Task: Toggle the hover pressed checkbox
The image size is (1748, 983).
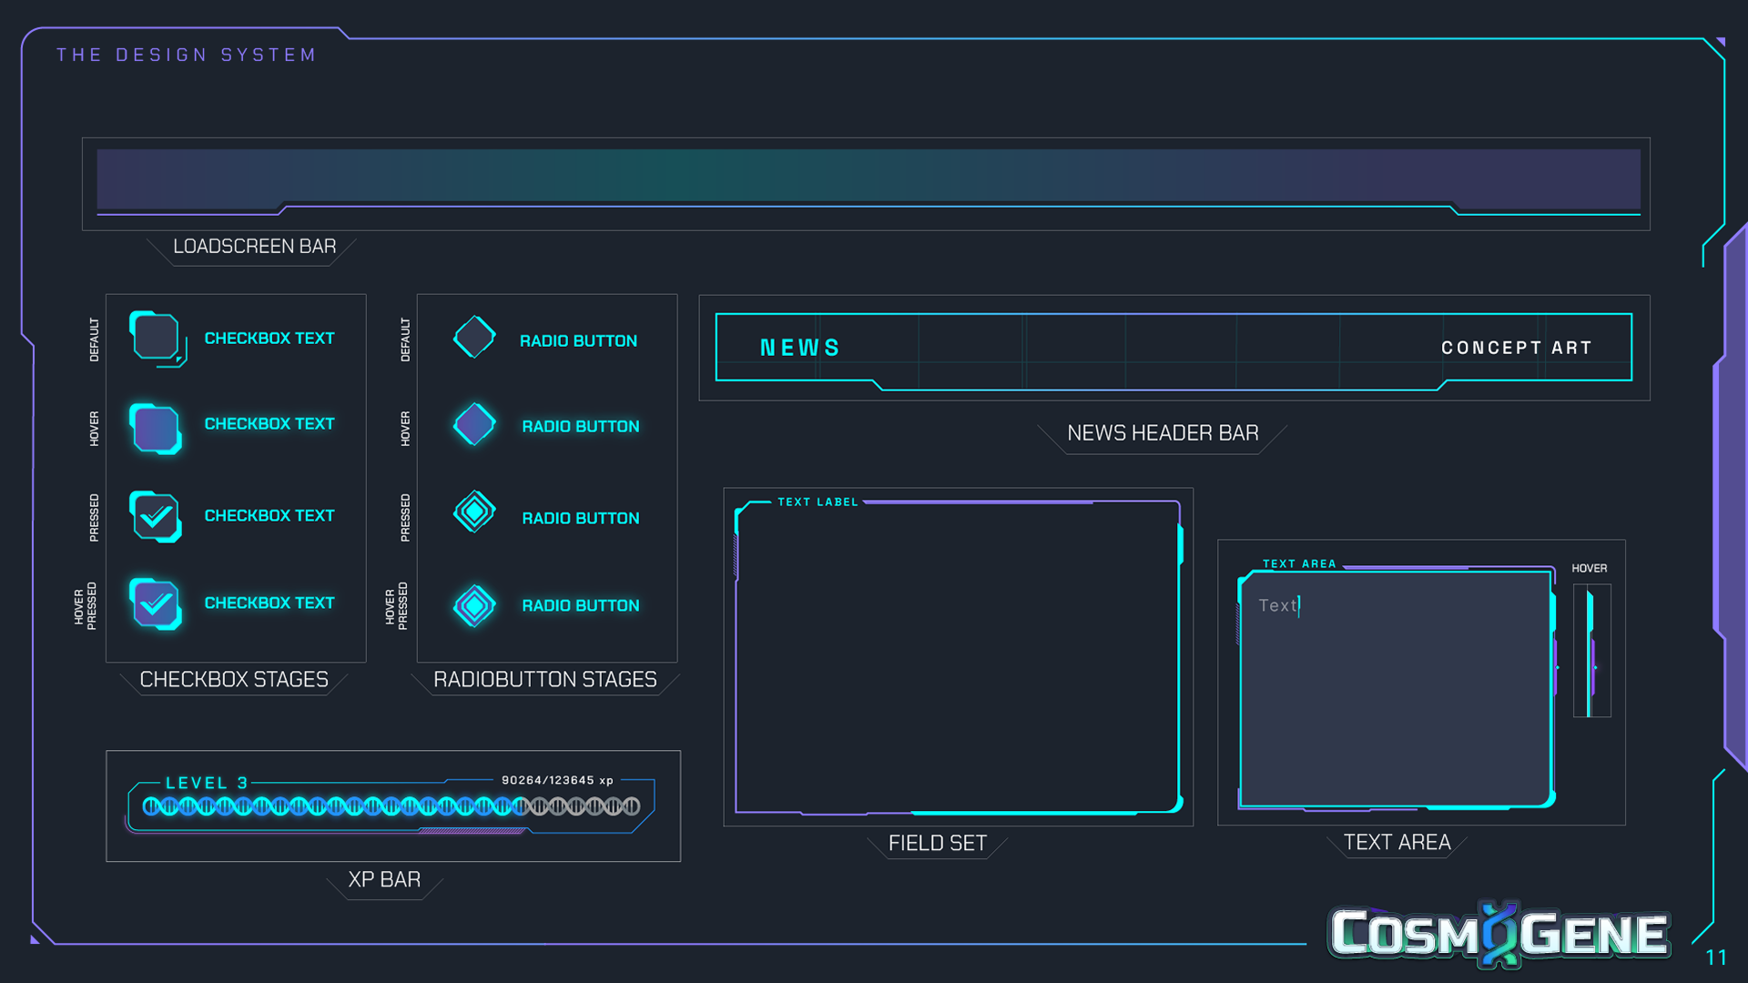Action: pyautogui.click(x=156, y=603)
